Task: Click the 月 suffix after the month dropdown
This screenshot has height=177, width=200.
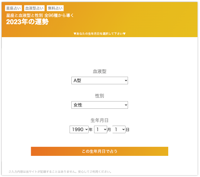Action: pos(109,130)
